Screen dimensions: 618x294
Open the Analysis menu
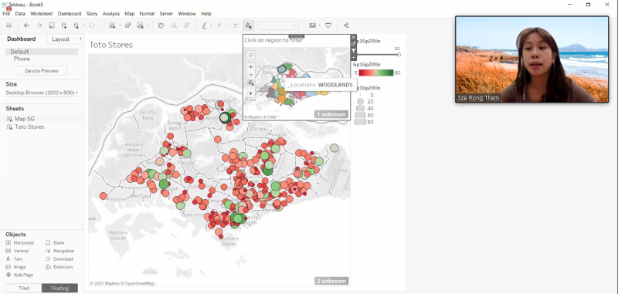pyautogui.click(x=110, y=14)
